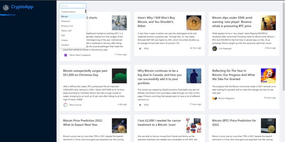The image size is (285, 142).
Task: Open "I lost £2,000" Bitcoin scam article
Action: [159, 123]
